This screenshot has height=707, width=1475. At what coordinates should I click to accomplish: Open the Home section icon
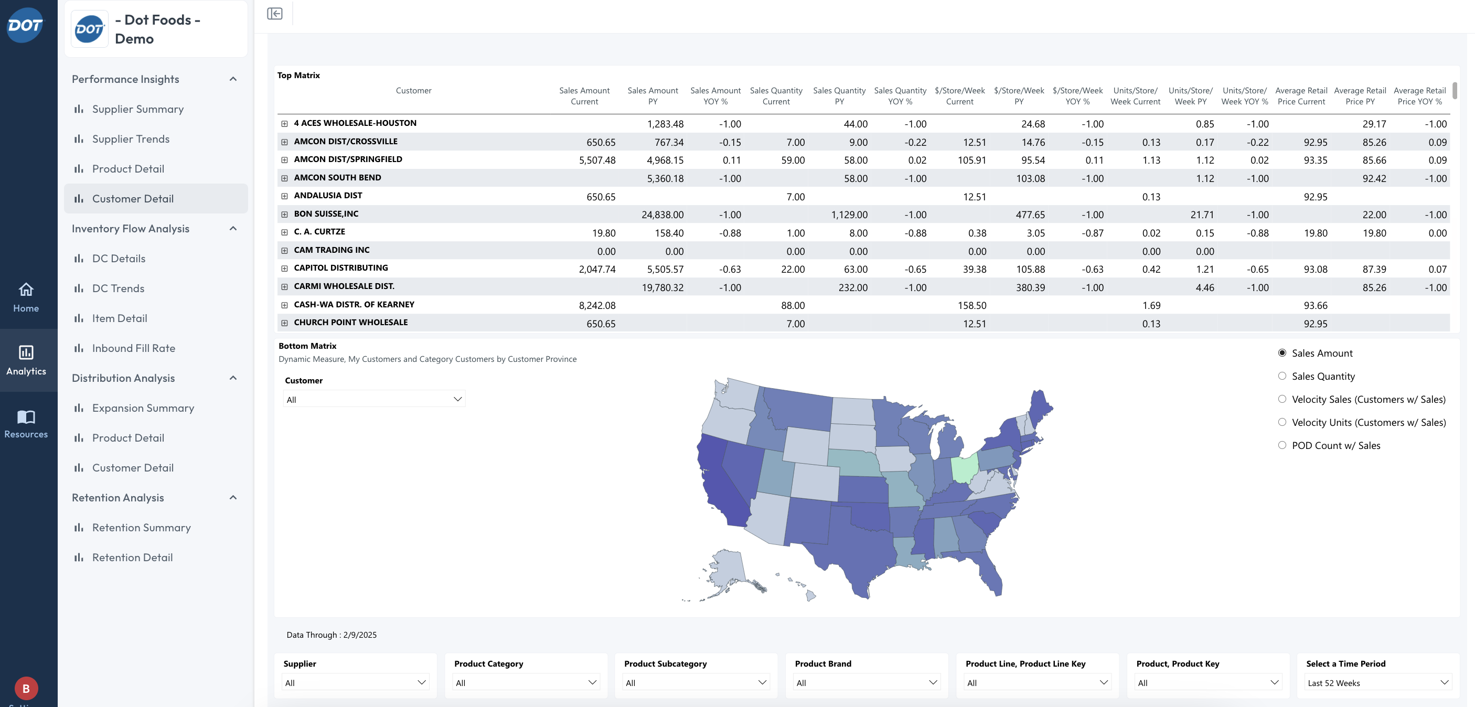pyautogui.click(x=26, y=290)
